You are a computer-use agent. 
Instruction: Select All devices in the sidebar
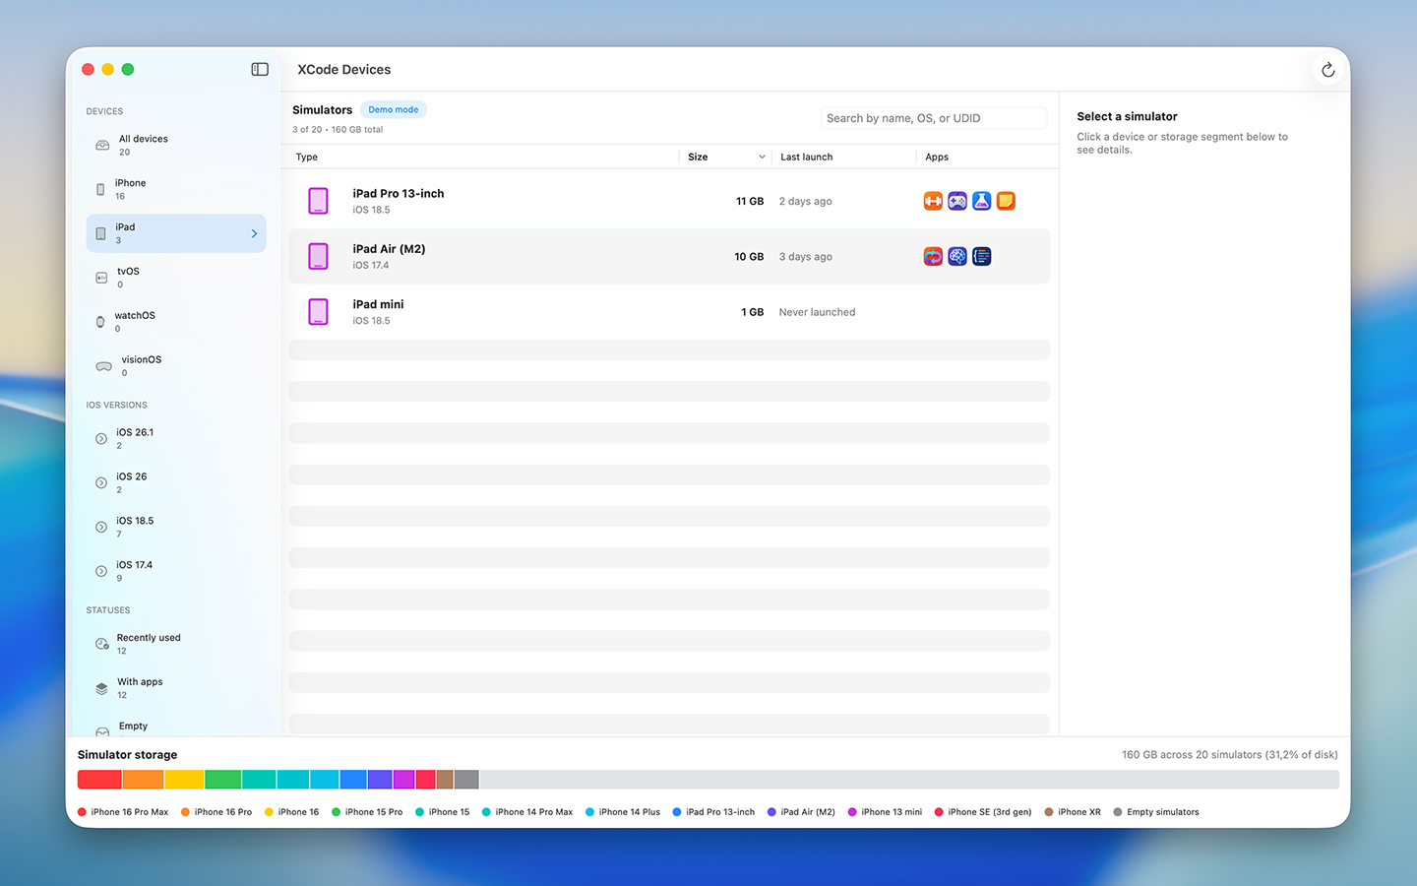coord(143,145)
